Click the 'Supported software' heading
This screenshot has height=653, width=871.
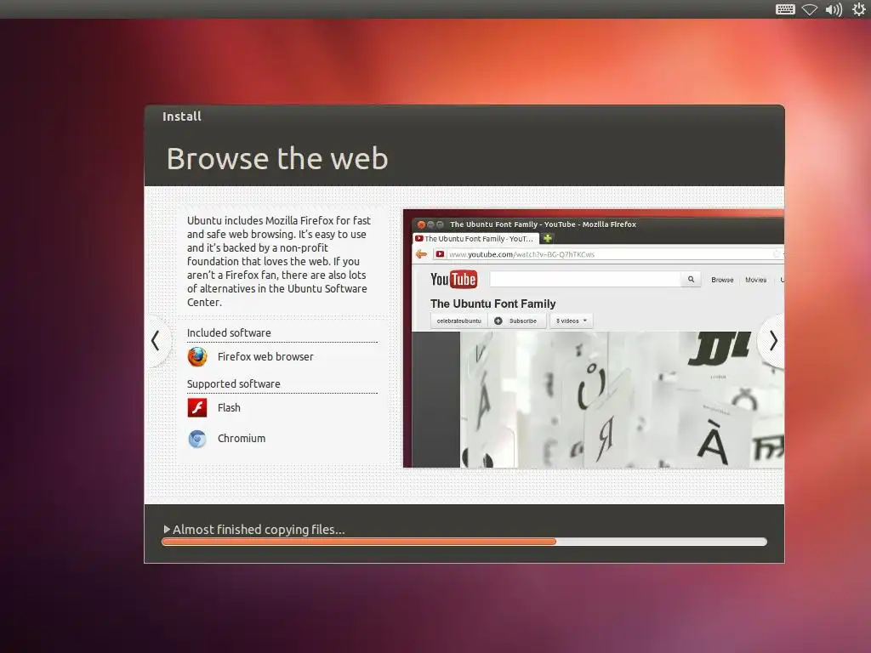click(x=233, y=383)
